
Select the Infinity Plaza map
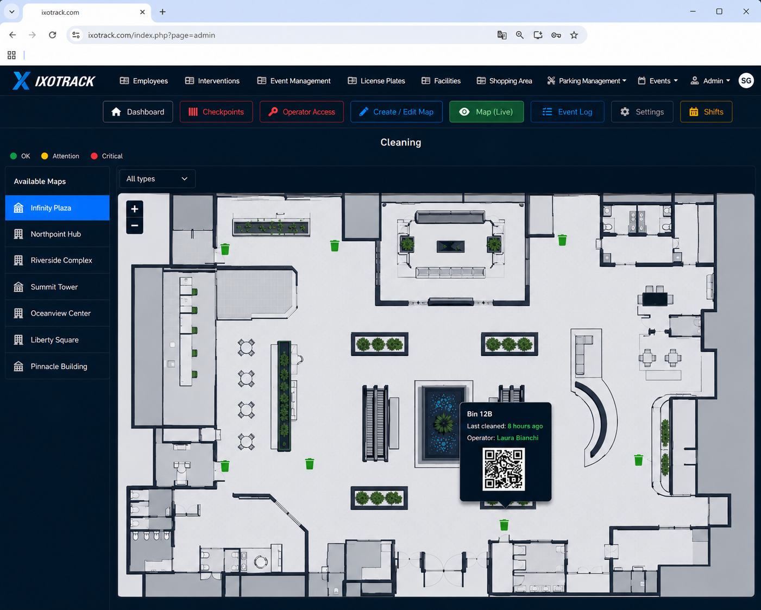58,208
